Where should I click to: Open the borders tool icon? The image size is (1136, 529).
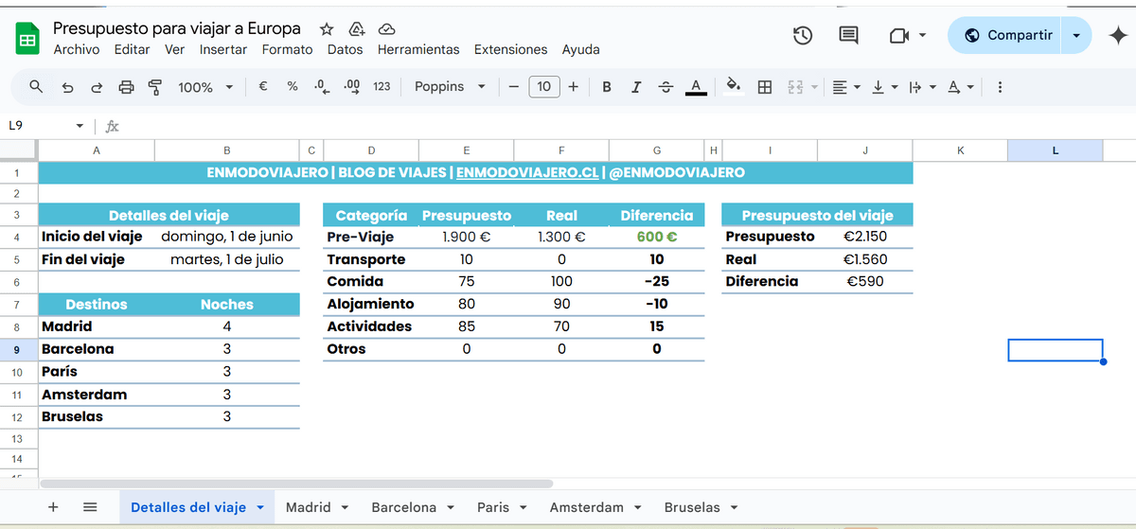pos(765,87)
